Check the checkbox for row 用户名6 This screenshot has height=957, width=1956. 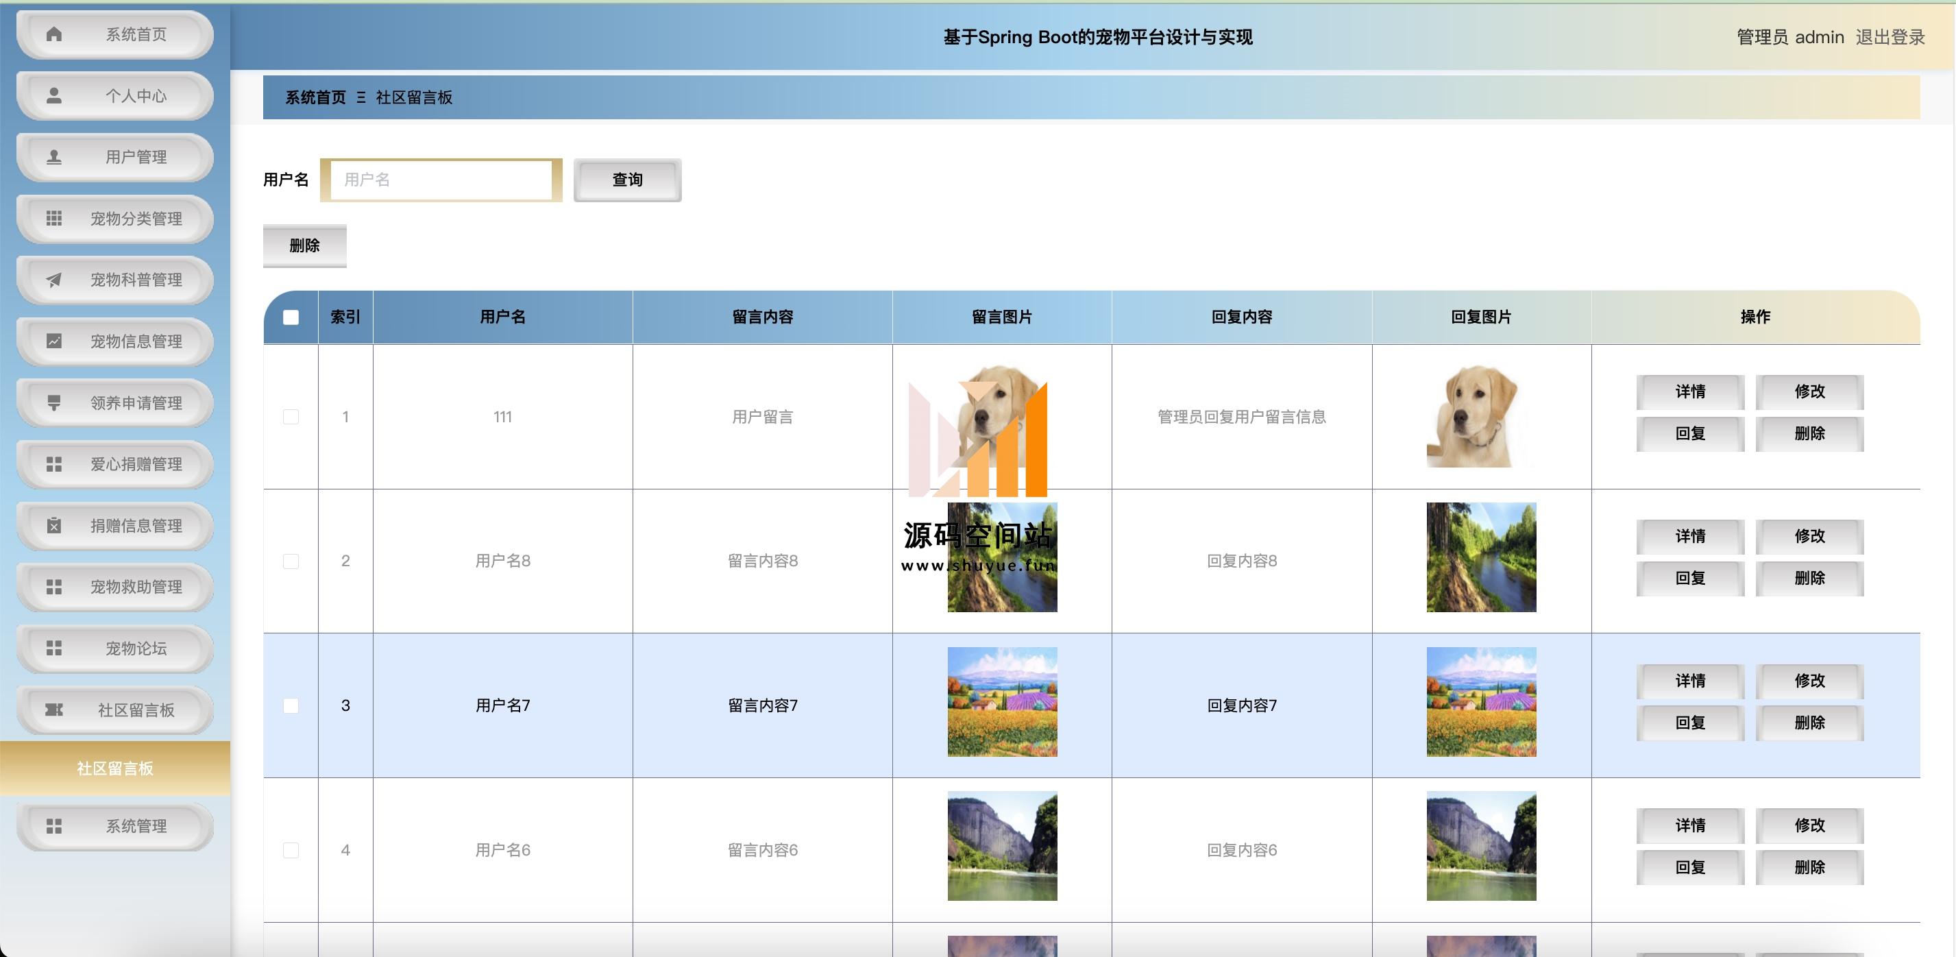(291, 850)
